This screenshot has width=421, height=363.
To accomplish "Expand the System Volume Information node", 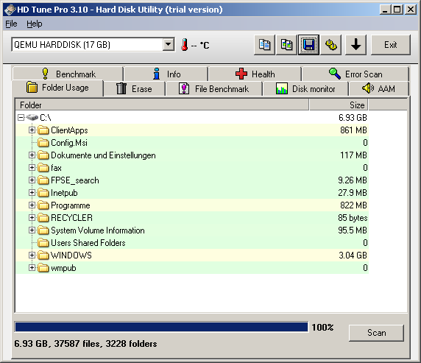I will point(32,230).
